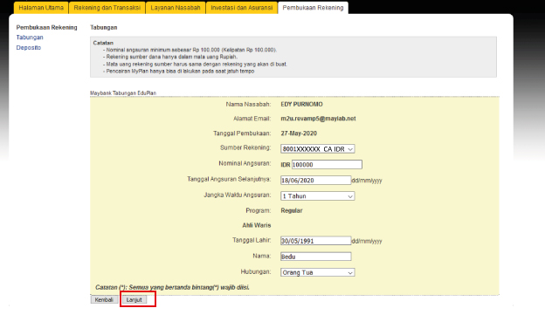545x315 pixels.
Task: Open the Hubungan relationship dropdown
Action: tap(318, 272)
